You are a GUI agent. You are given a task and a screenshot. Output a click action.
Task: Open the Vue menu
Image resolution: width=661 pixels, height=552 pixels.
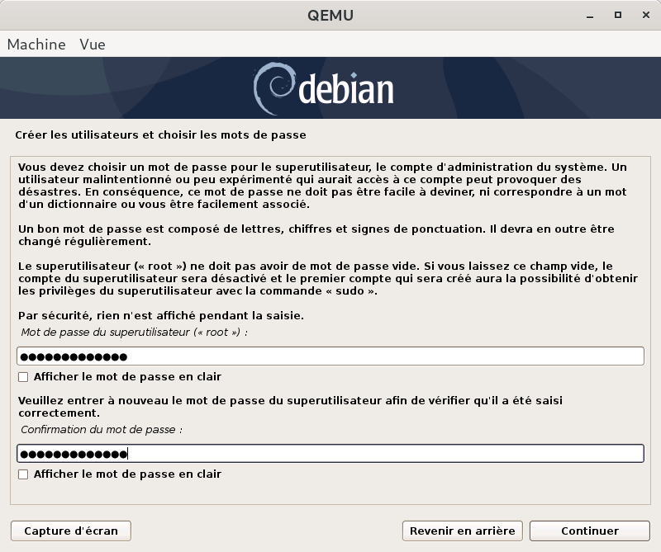coord(93,45)
